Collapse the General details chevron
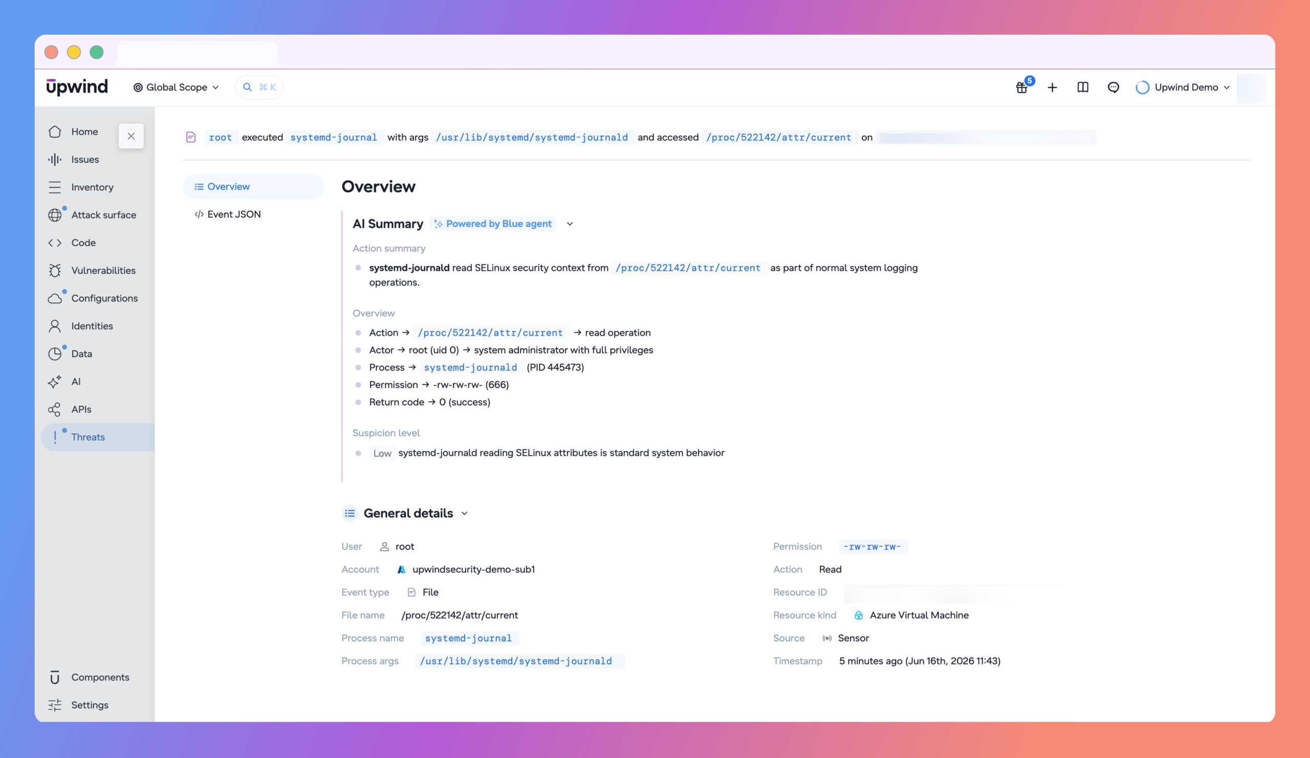The width and height of the screenshot is (1310, 758). coord(465,514)
